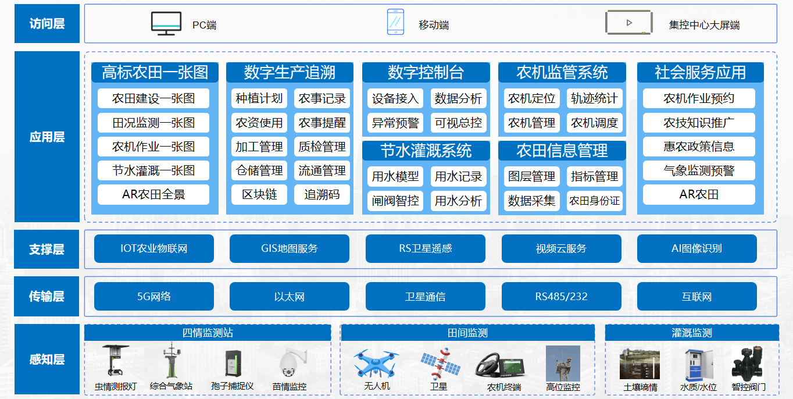Click the 设备接入 button

coord(395,98)
